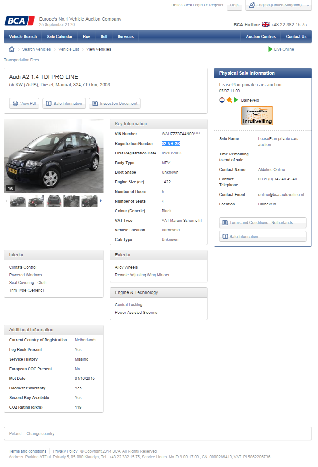
Task: Click the Inspection Document page icon
Action: [x=95, y=103]
